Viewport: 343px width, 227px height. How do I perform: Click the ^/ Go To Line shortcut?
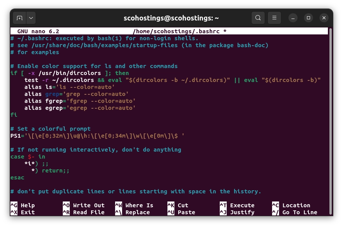tap(295, 212)
